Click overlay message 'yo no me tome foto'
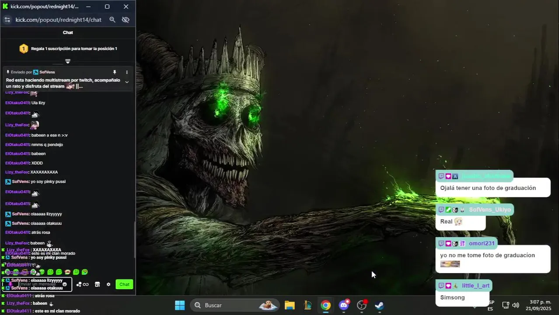559x315 pixels. tap(487, 255)
